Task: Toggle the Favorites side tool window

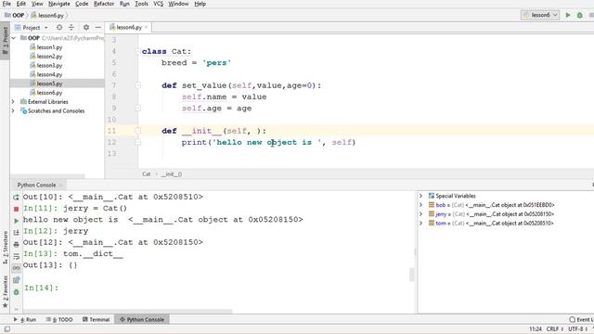Action: pyautogui.click(x=5, y=291)
